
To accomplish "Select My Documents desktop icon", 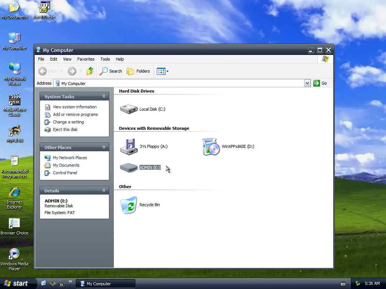I will [15, 10].
